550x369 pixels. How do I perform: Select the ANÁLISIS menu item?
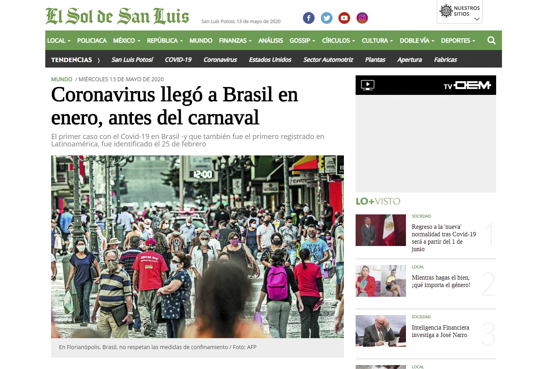click(x=271, y=40)
